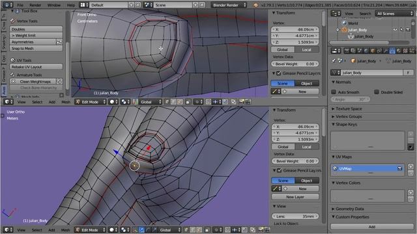
Task: Click the julian_Body mesh name field
Action: pos(371,73)
